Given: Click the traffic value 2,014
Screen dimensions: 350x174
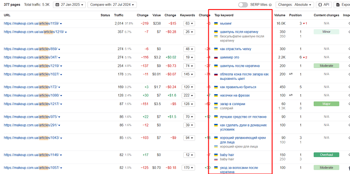Looking at the screenshot, I should coord(119,24).
